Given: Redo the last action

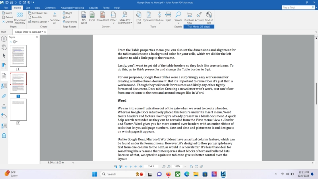Looking at the screenshot, I should (20, 2).
